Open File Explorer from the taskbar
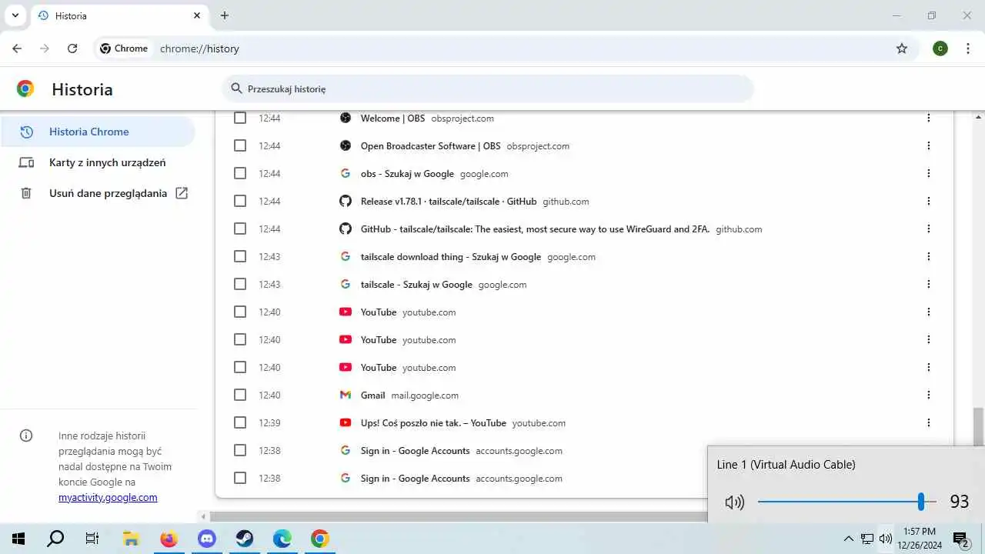 131,539
